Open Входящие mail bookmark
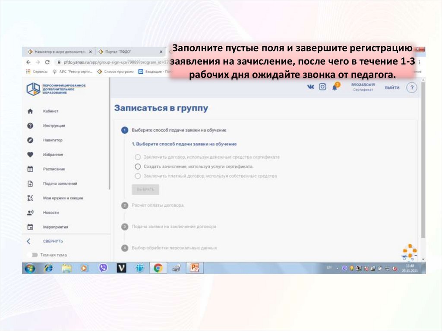442x331 pixels. tap(155, 72)
